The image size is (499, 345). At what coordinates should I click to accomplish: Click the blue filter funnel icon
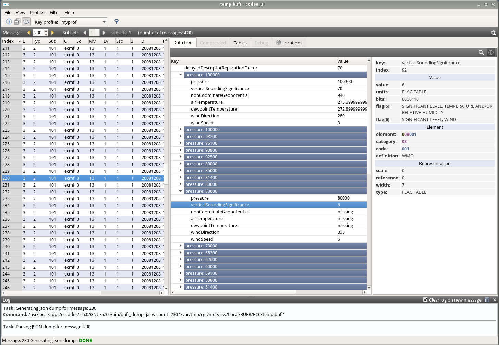117,22
